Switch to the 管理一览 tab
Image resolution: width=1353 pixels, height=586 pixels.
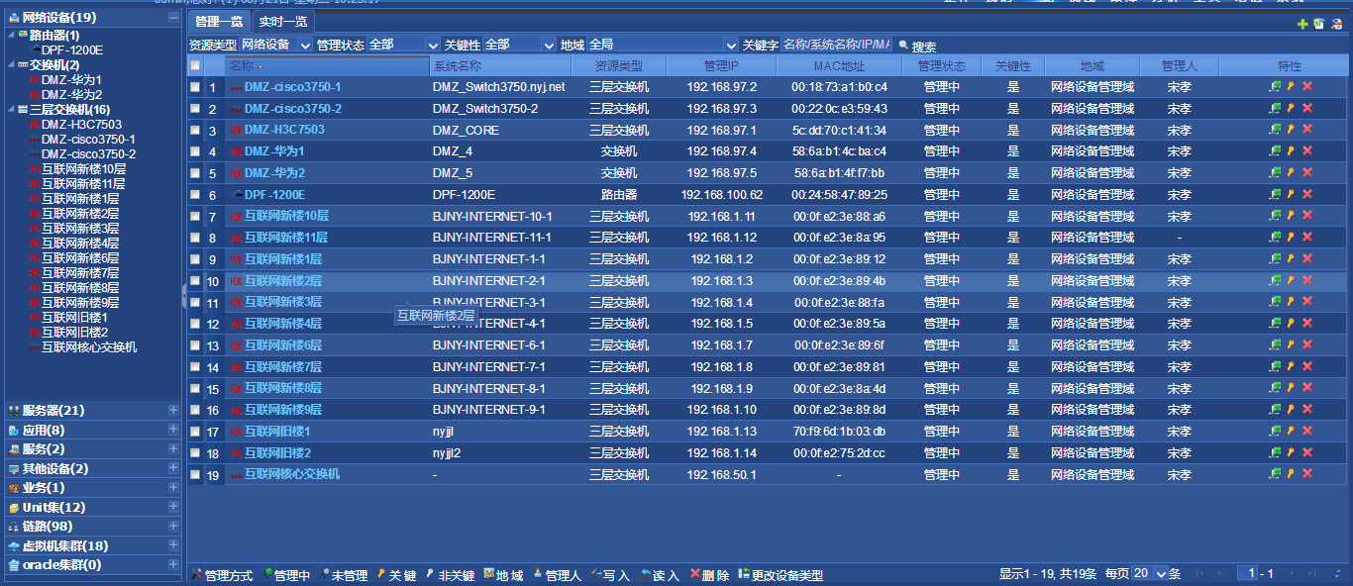218,22
